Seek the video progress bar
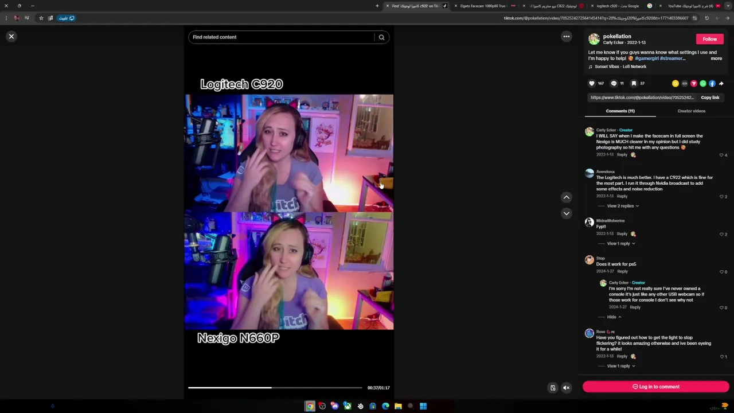This screenshot has height=413, width=734. click(x=275, y=388)
